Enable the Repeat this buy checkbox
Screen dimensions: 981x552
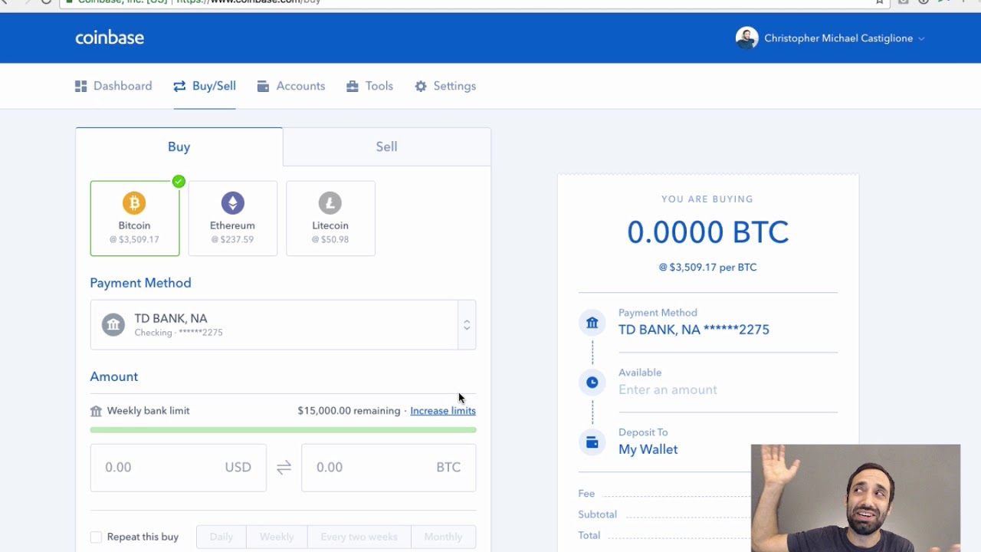coord(96,537)
